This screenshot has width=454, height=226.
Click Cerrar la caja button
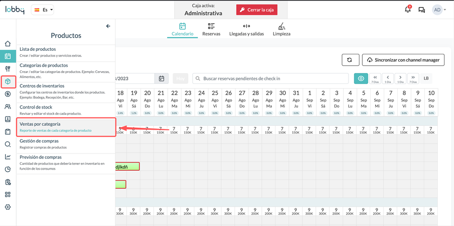click(257, 10)
